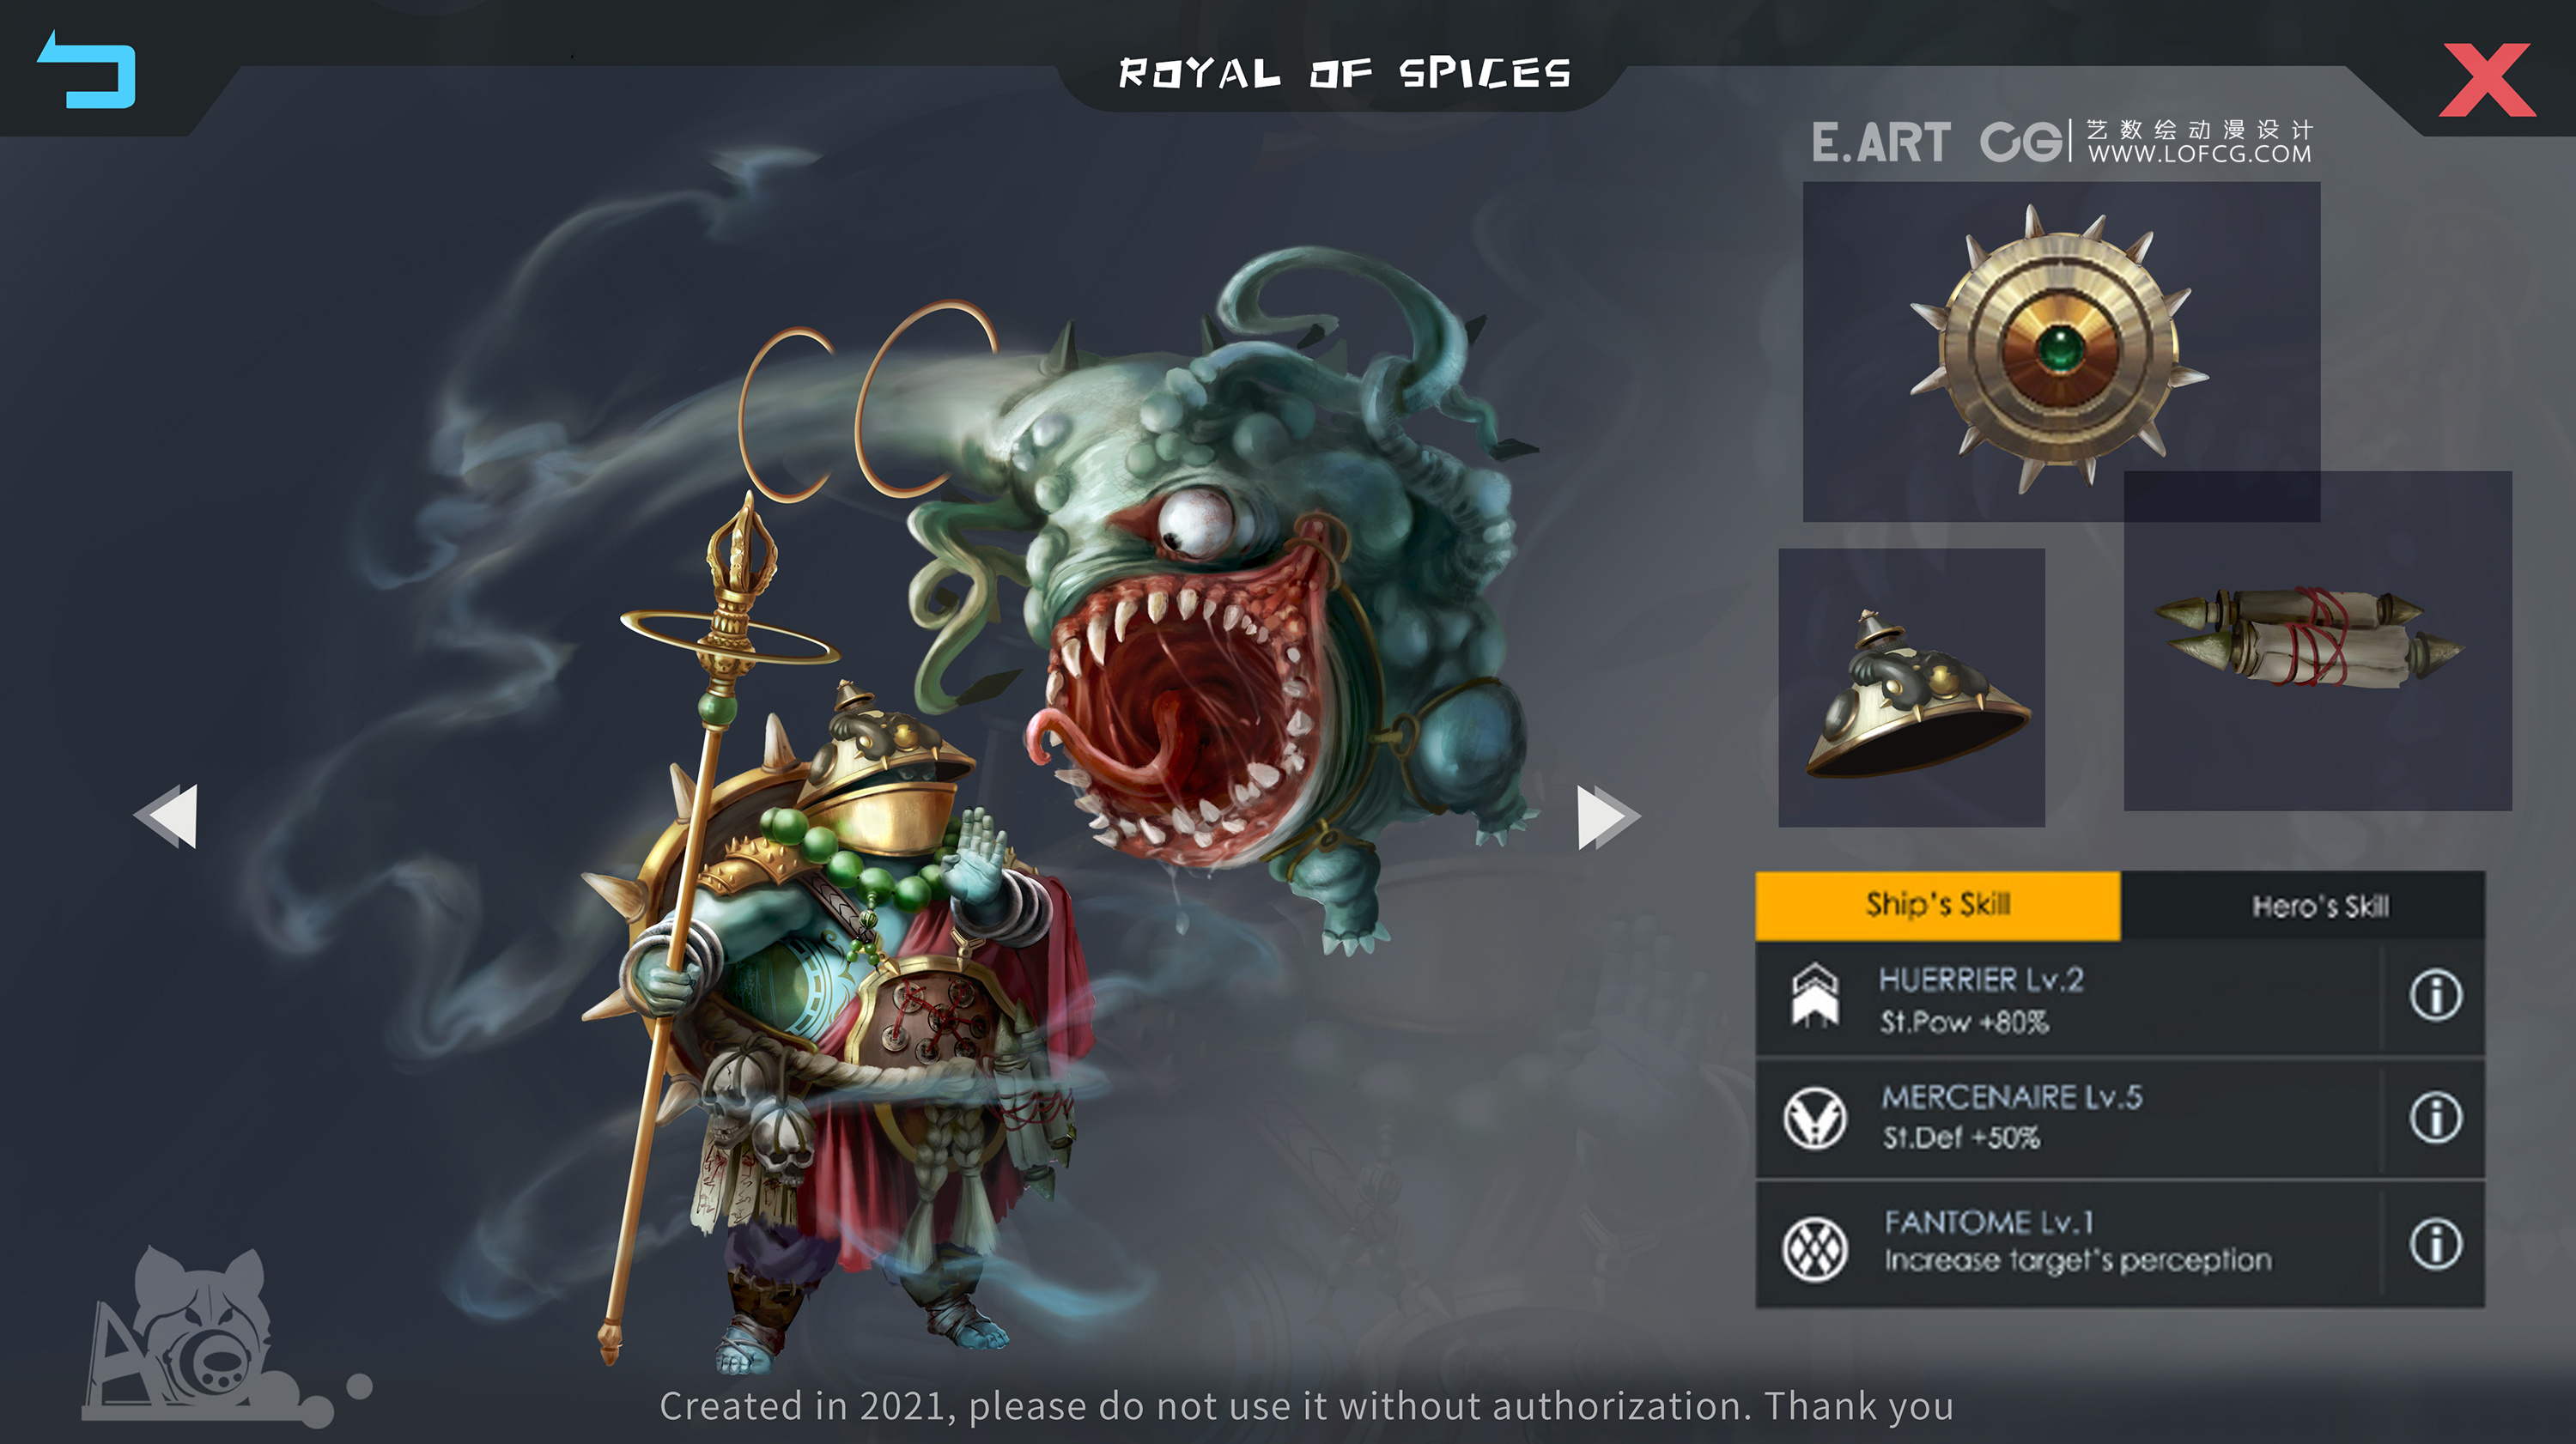Open info for MERCENAIRE Lv.5 skill

point(2435,1118)
